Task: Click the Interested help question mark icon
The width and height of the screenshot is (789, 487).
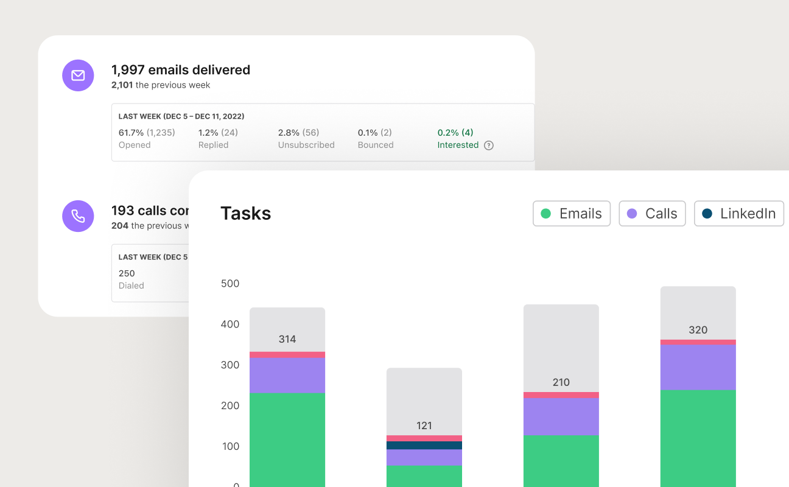Action: tap(488, 145)
